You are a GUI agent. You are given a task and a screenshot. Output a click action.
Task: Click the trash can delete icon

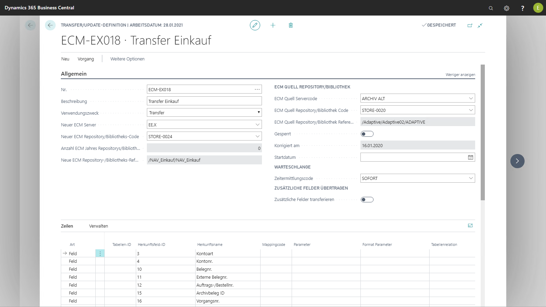coord(291,25)
